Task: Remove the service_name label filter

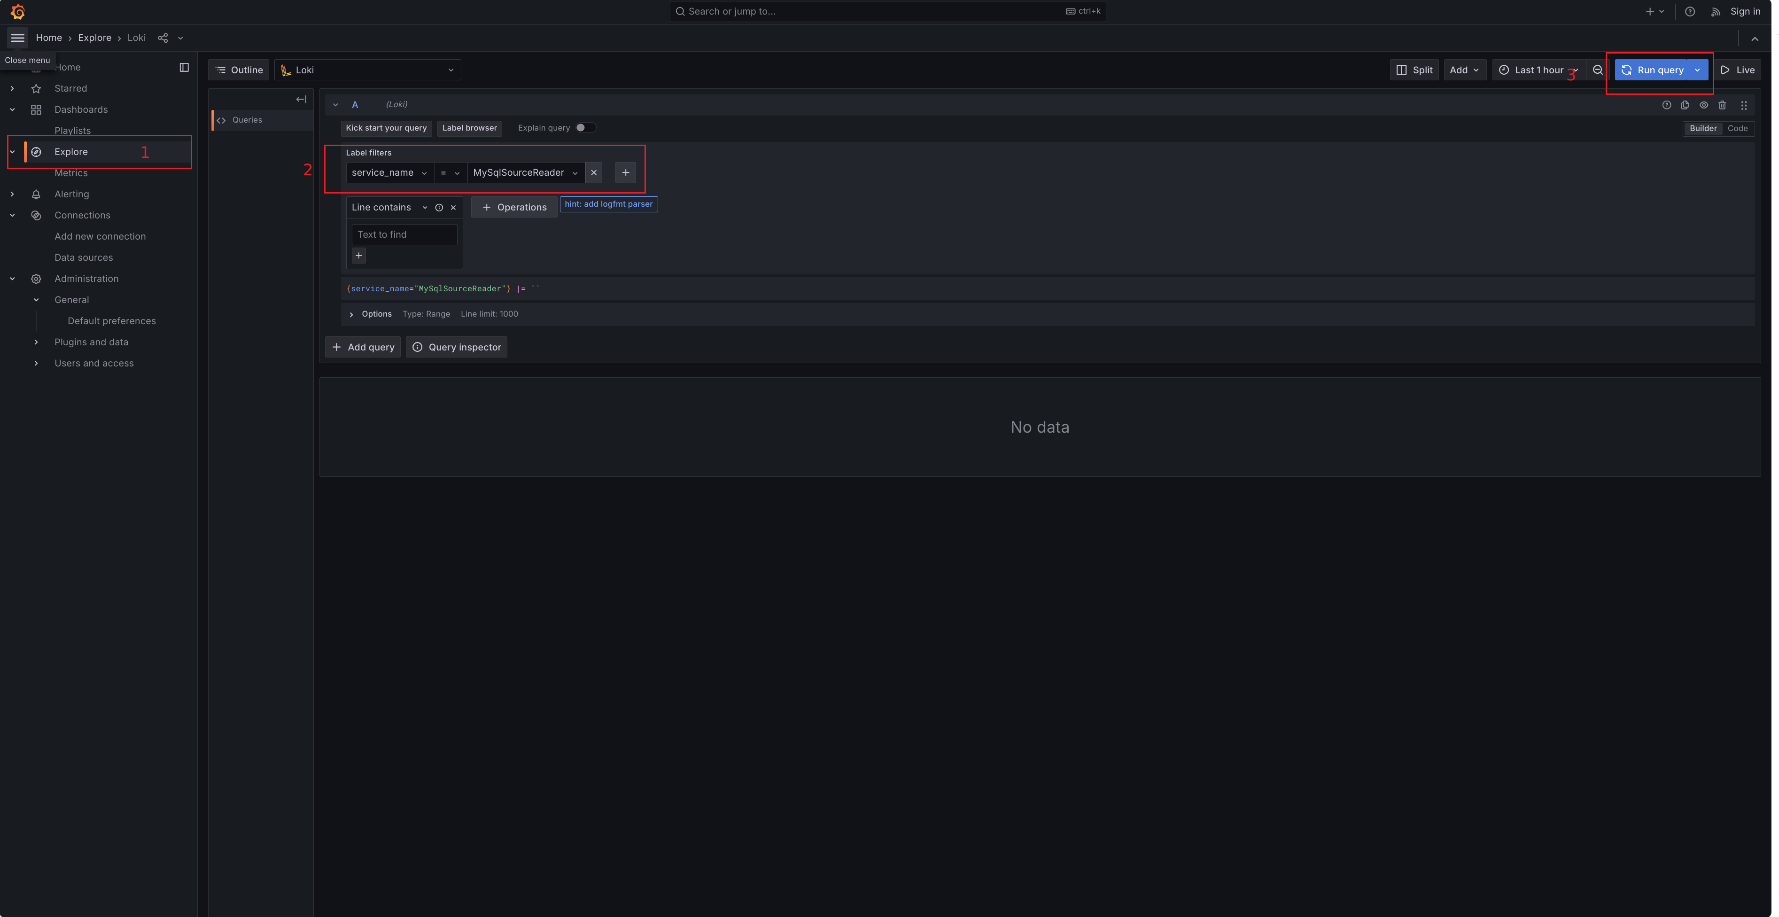Action: 593,172
